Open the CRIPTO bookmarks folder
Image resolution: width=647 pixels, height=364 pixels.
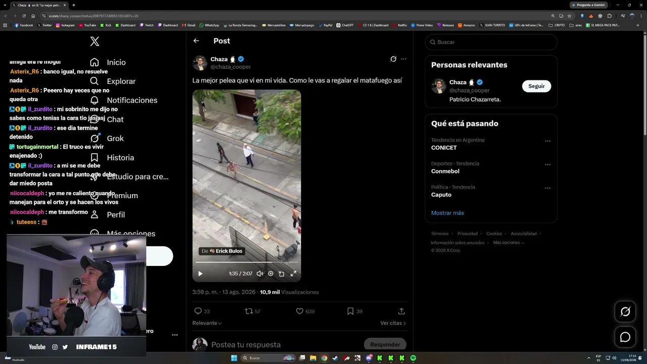pos(557,25)
